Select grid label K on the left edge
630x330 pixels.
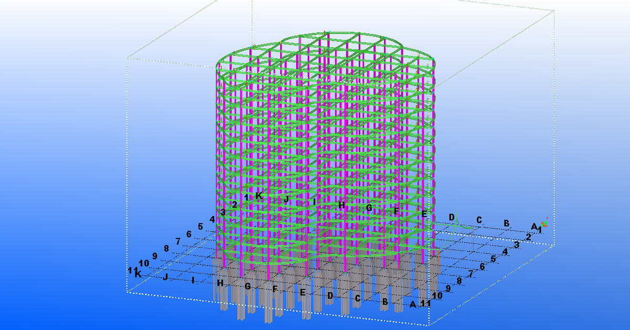coord(138,272)
